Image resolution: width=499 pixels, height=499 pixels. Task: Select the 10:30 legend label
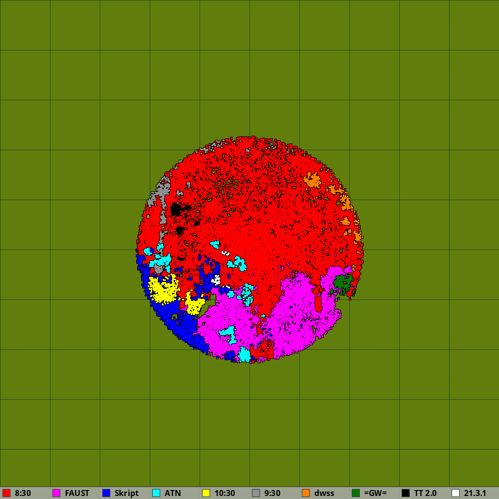(225, 494)
